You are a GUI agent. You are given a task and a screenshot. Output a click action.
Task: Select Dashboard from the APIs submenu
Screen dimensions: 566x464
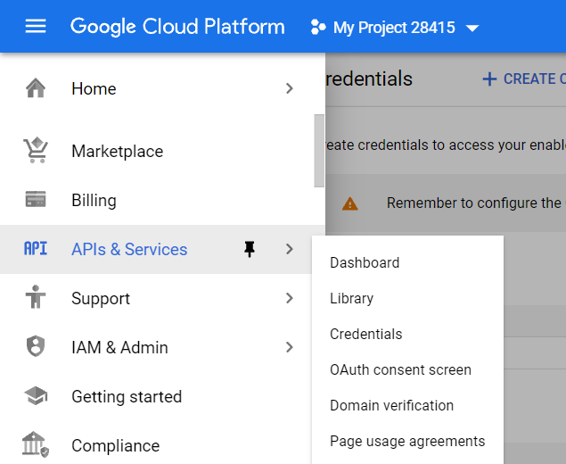pos(365,262)
